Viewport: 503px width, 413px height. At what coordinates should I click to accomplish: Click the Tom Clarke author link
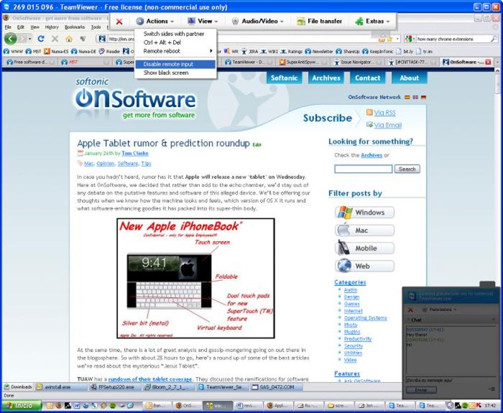[x=135, y=153]
